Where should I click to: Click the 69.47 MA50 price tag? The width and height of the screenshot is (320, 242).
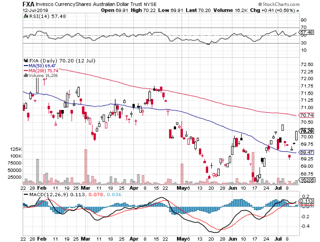click(x=306, y=152)
